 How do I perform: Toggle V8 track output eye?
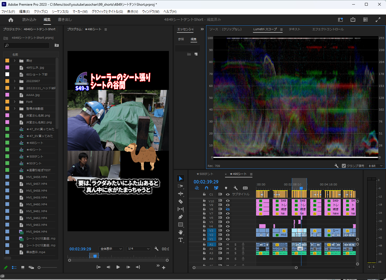pos(228,209)
